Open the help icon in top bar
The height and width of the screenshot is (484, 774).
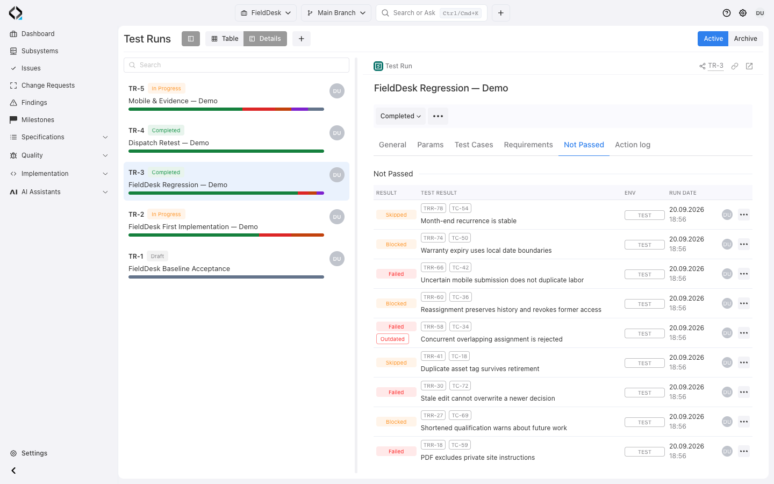(727, 13)
